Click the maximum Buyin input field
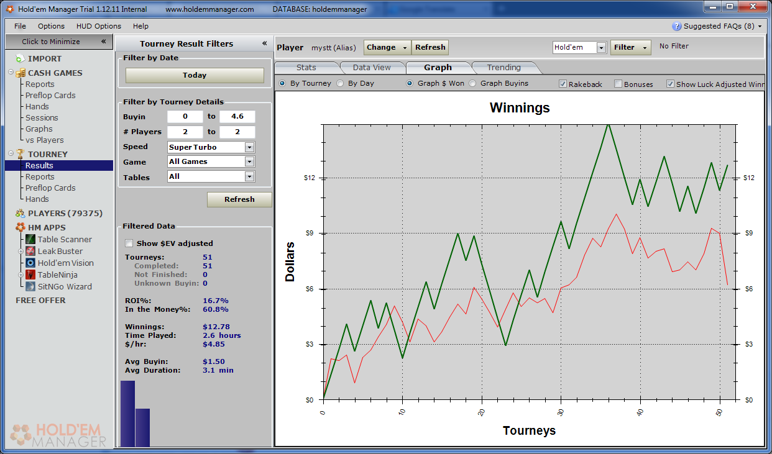Image resolution: width=772 pixels, height=454 pixels. click(237, 117)
